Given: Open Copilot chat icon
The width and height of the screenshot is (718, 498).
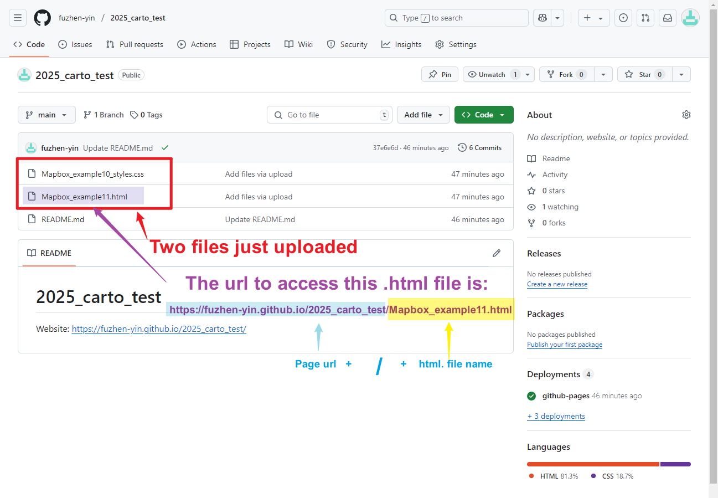Looking at the screenshot, I should tap(542, 18).
